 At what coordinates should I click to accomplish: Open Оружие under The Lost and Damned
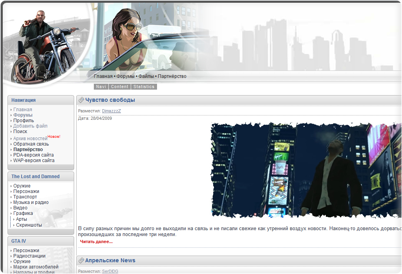pyautogui.click(x=22, y=186)
